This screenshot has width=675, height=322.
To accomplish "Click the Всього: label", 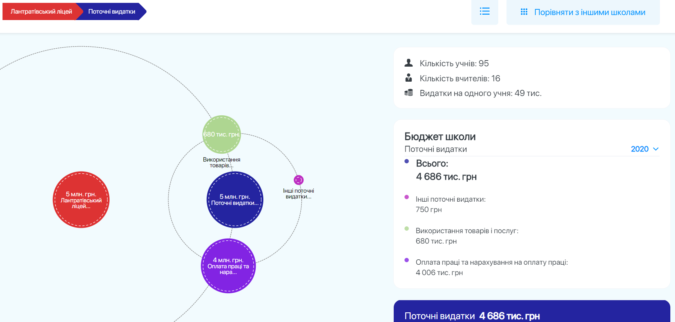I will point(432,163).
